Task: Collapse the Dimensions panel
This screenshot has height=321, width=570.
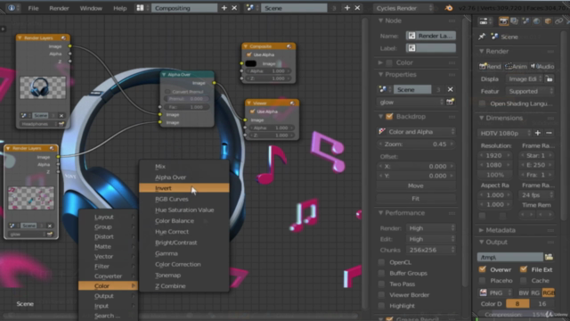Action: pyautogui.click(x=481, y=118)
